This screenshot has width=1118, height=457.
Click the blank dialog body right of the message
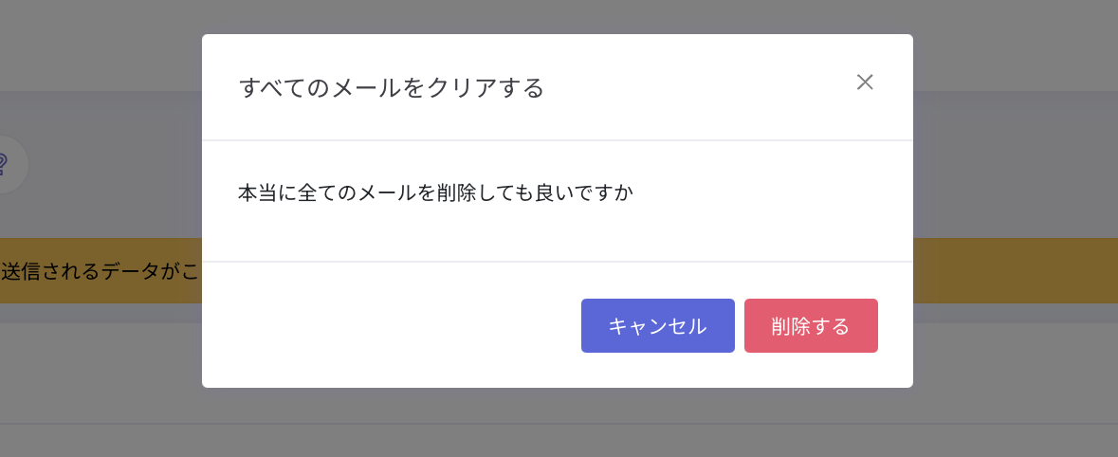click(x=770, y=192)
